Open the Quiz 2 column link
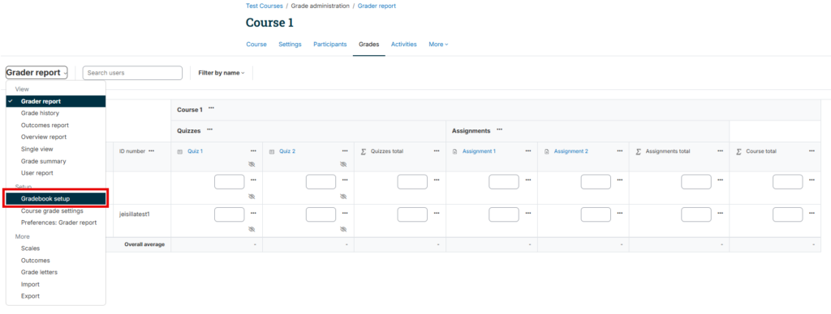Image resolution: width=831 pixels, height=314 pixels. [287, 151]
